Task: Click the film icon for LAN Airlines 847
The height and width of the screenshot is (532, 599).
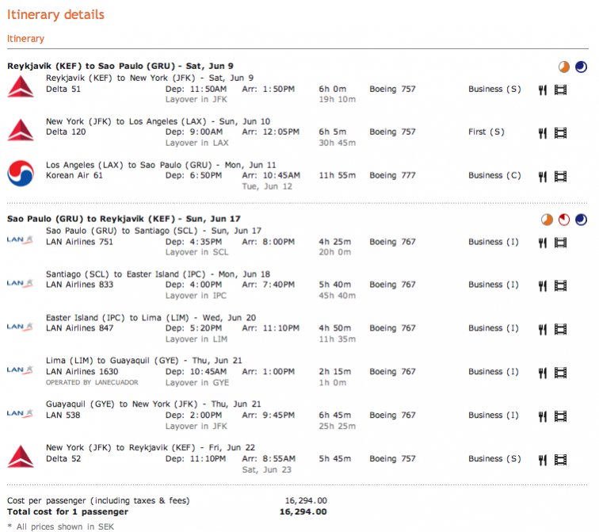Action: 560,328
